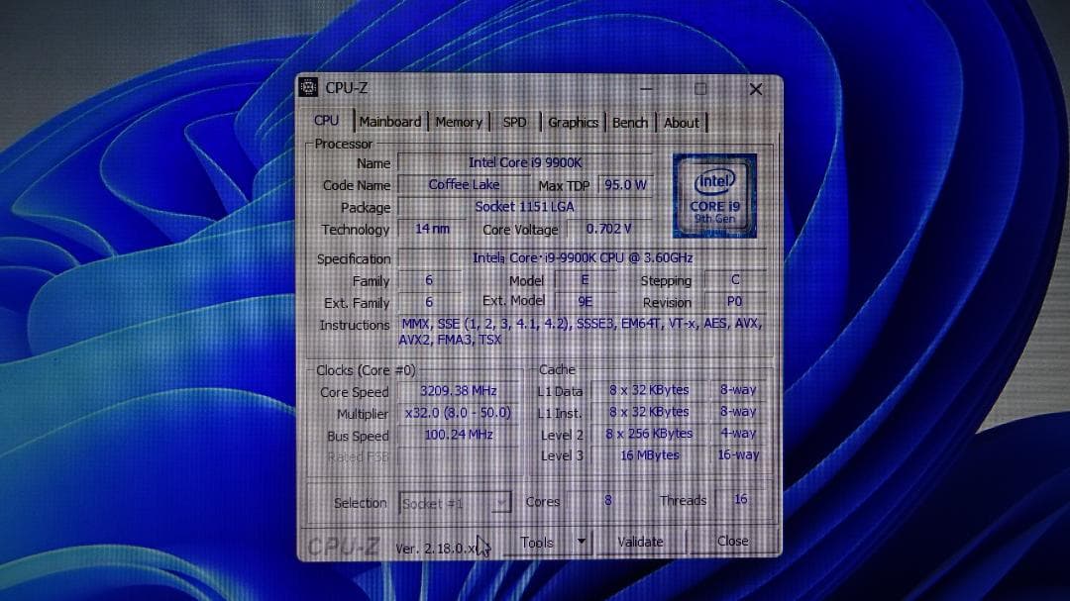Image resolution: width=1070 pixels, height=601 pixels.
Task: Click the L1 Inst. size '8 x 32 KBytes'
Action: click(649, 412)
